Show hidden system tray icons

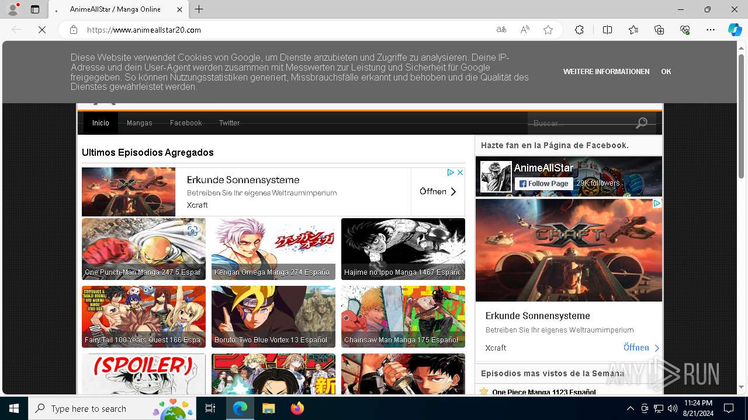[630, 408]
